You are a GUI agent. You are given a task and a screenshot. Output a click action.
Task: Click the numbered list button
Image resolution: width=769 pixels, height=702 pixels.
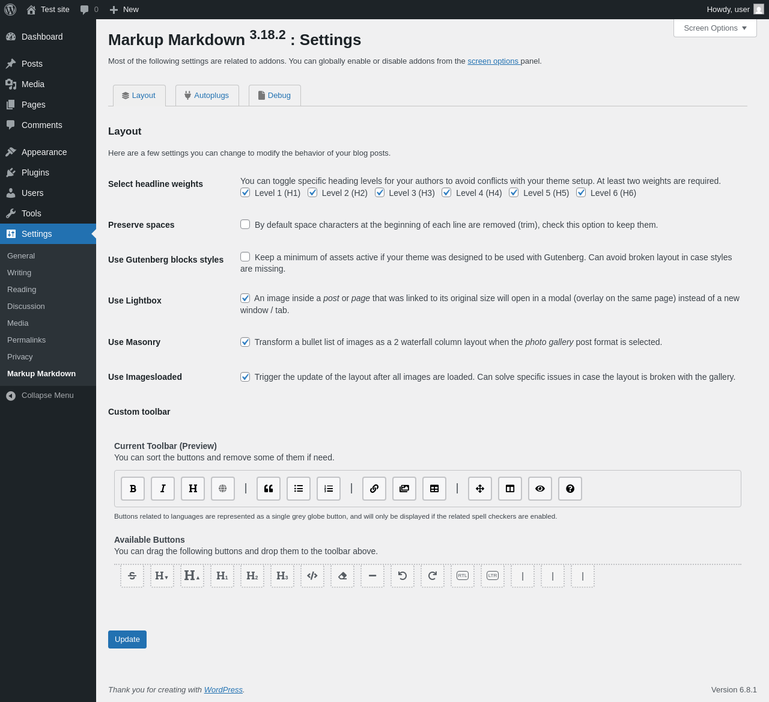(x=329, y=489)
